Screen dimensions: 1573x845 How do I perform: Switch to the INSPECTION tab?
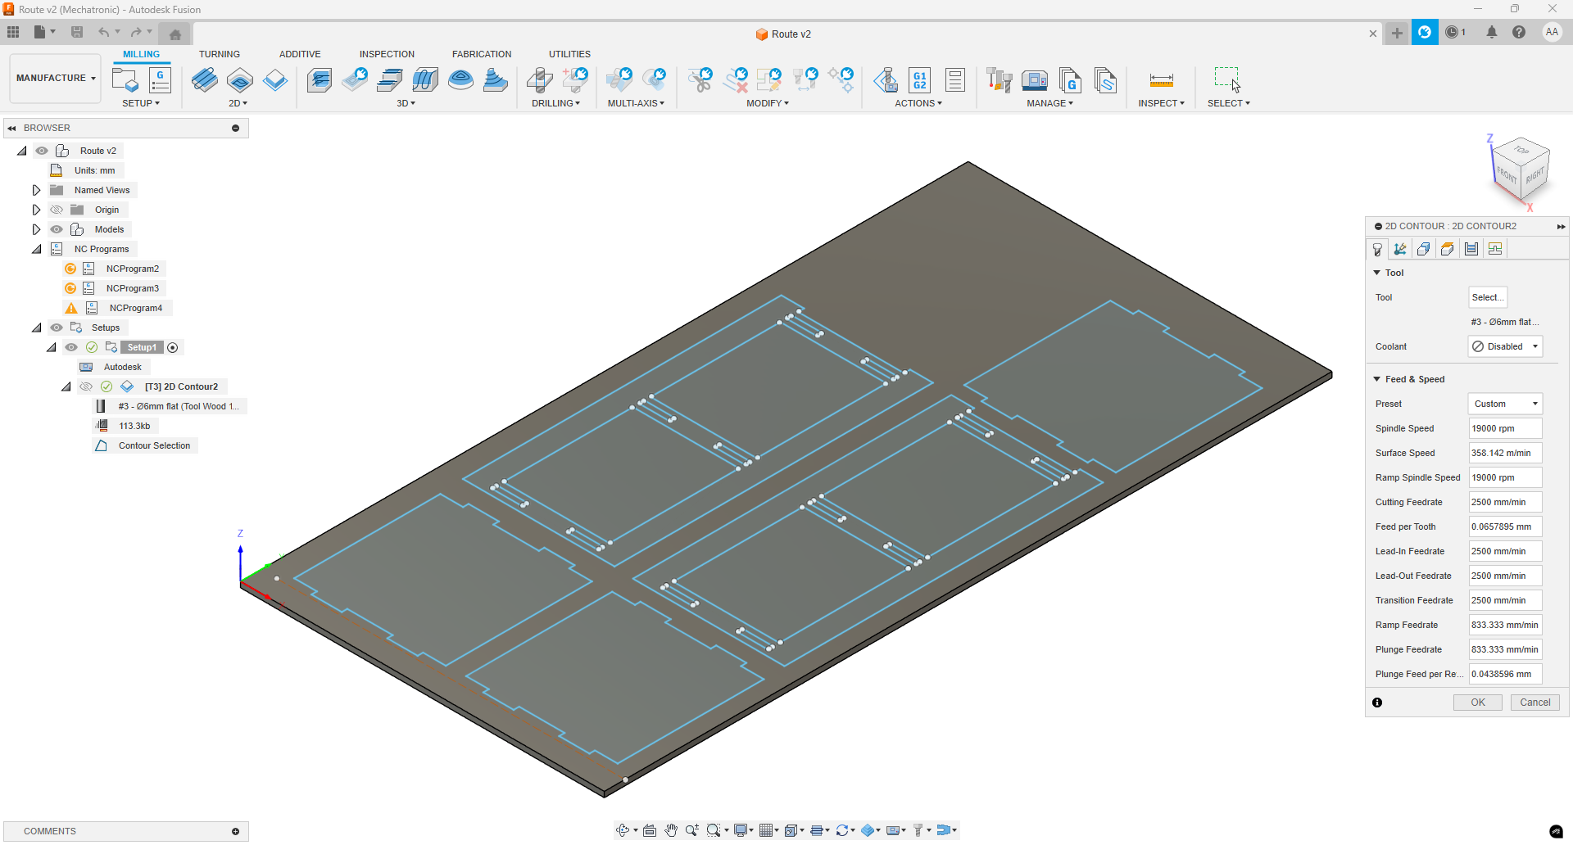point(387,54)
